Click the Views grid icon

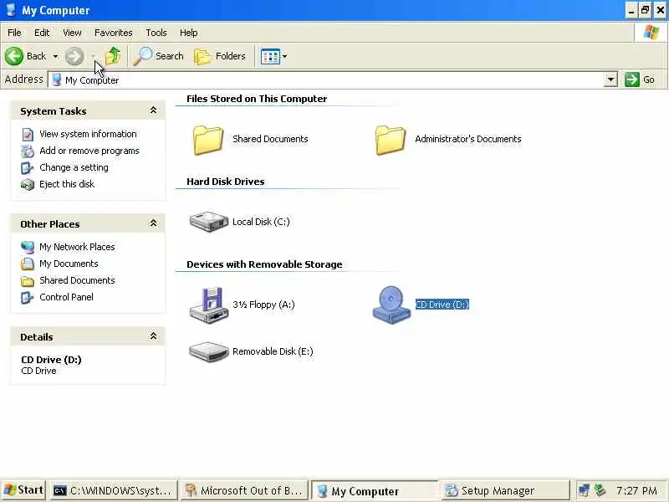(270, 56)
